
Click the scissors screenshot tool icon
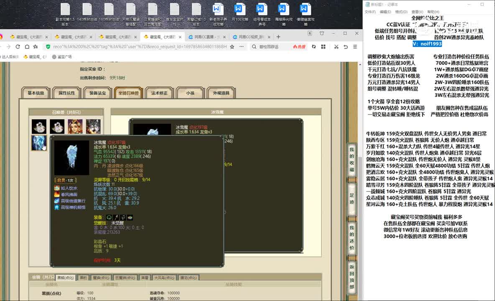(x=336, y=47)
